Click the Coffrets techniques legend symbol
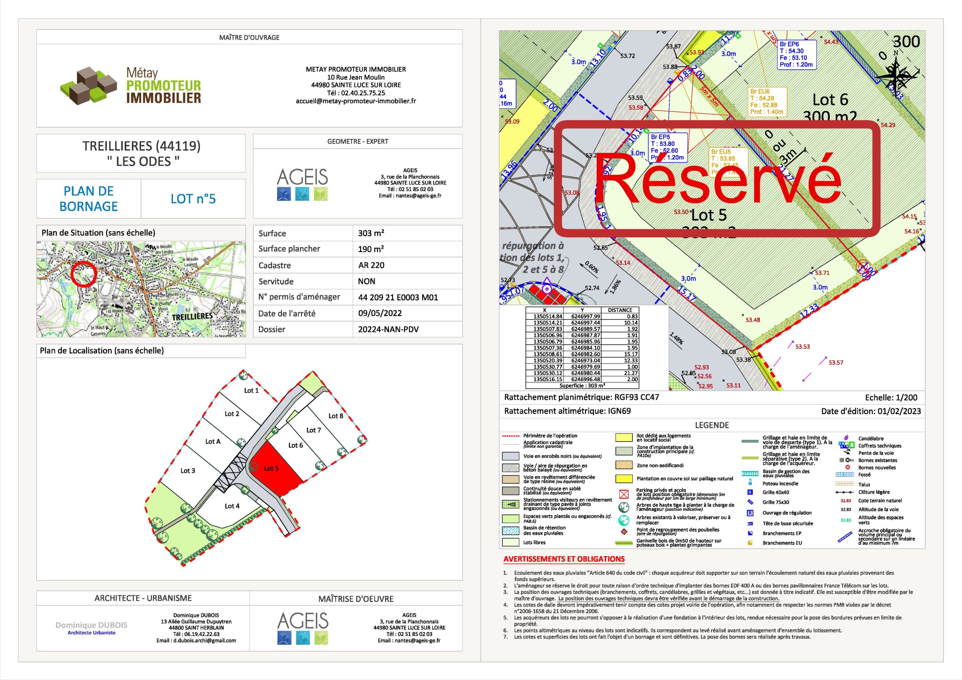The height and width of the screenshot is (680, 962). pos(846,445)
